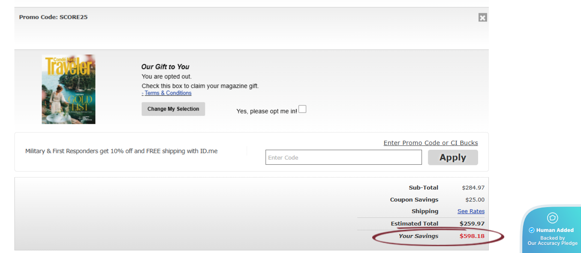Viewport: 581px width, 253px height.
Task: Click the Sub-Total $284.97 value
Action: pos(473,187)
